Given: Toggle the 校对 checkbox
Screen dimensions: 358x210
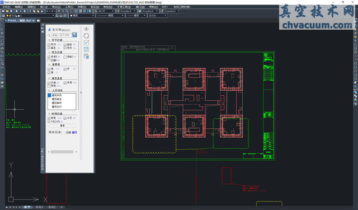Looking at the screenshot, I should click(49, 44).
